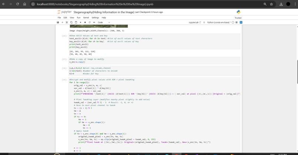Paste the cell from the clipboard
This screenshot has width=298, height=155.
coord(76,23)
